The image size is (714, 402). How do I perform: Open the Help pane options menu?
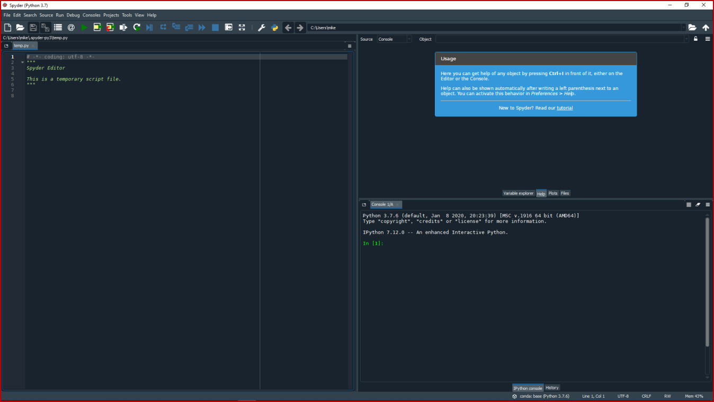[708, 39]
